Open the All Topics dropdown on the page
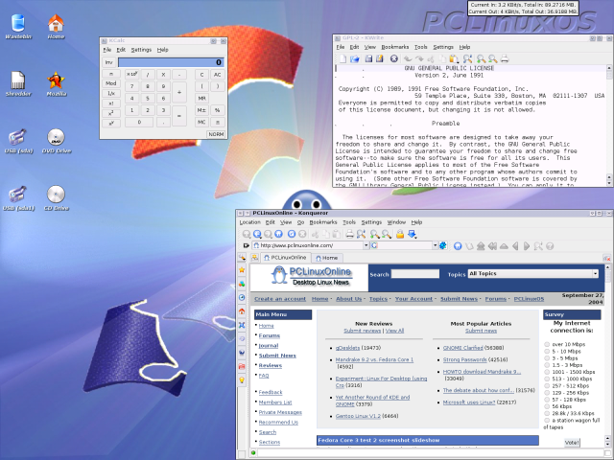614x460 pixels. coord(533,274)
